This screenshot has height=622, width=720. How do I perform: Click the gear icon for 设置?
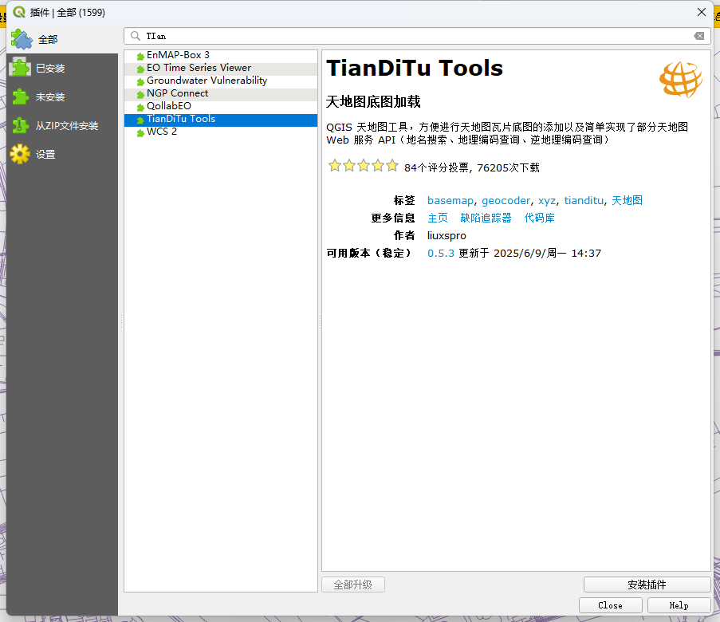20,154
